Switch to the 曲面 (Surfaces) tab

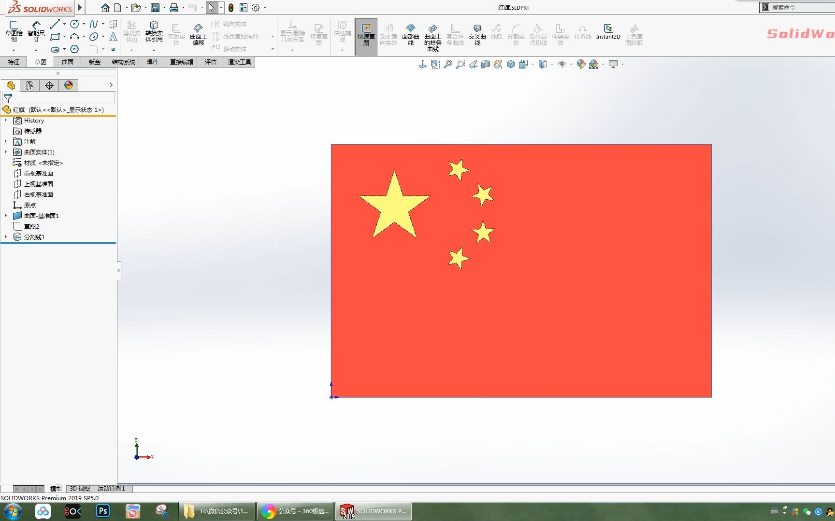tap(68, 62)
